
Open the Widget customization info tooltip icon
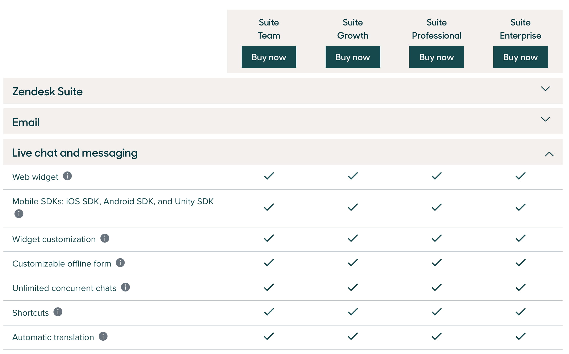105,238
